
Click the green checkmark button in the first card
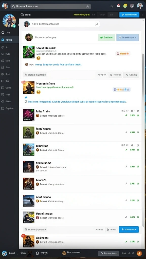pyautogui.click(x=106, y=37)
